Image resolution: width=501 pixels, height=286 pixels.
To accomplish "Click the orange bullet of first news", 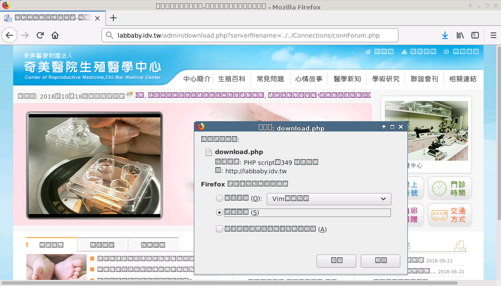I will coord(92,259).
